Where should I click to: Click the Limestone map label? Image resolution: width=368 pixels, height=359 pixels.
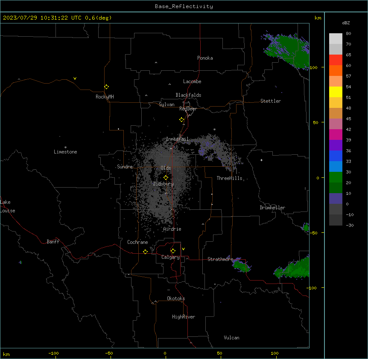(65, 152)
